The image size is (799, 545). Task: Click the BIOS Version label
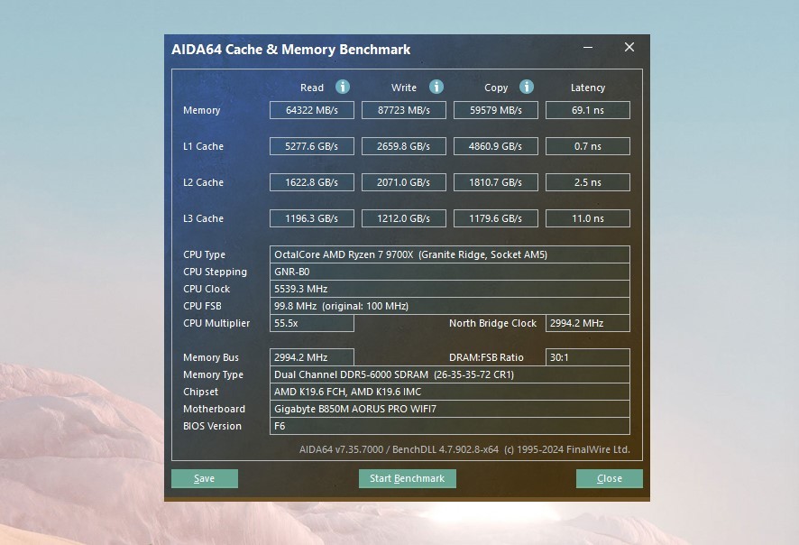click(212, 426)
